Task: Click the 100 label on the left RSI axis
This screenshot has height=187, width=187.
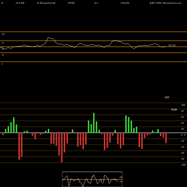Action: click(3, 34)
